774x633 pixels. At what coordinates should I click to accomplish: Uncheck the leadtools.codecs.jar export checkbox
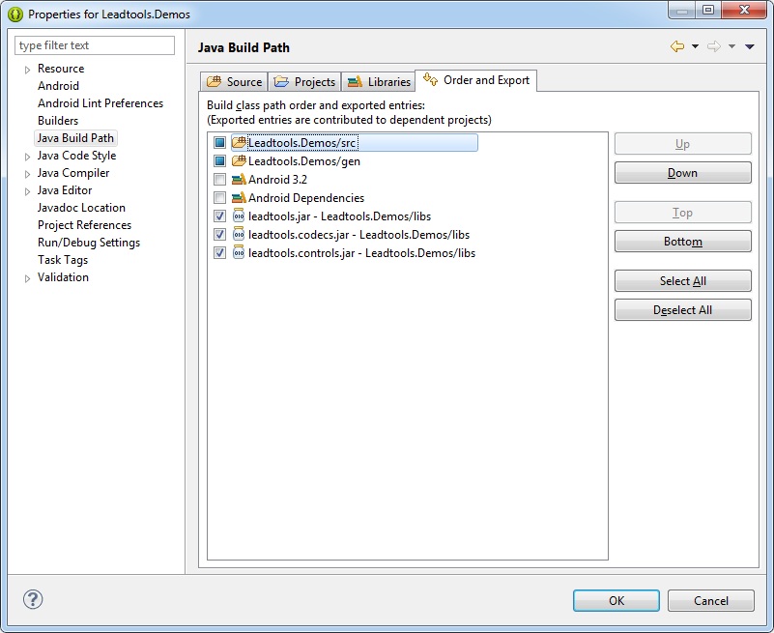pyautogui.click(x=219, y=234)
